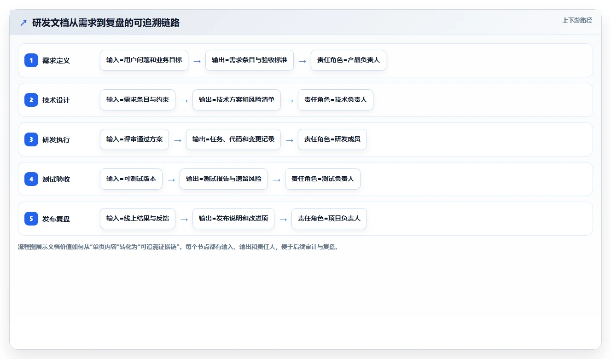Click the 输入=评审通过方案 box
Screen dimensions: 611x359
pyautogui.click(x=134, y=139)
